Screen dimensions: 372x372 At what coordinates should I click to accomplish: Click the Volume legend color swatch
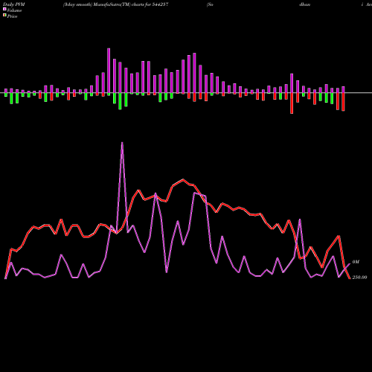point(4,9)
